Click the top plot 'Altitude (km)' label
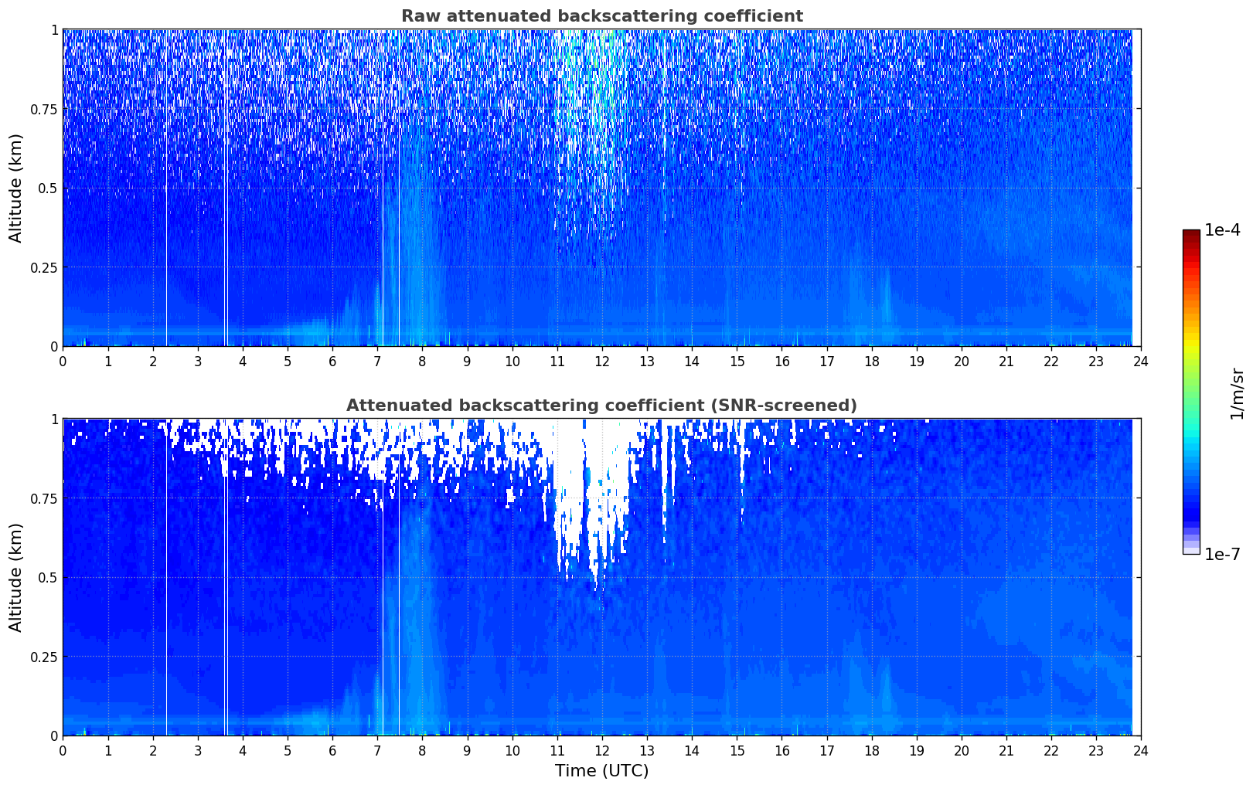The image size is (1253, 788). point(16,188)
